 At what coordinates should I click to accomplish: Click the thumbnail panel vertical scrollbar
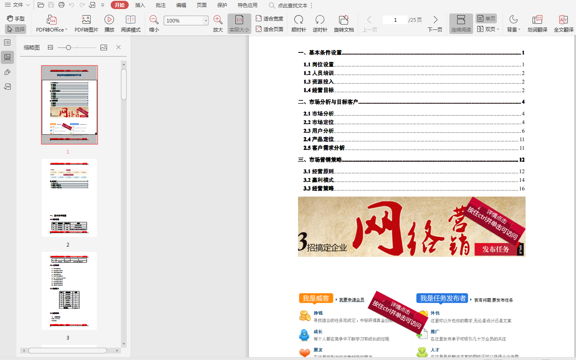tap(124, 84)
